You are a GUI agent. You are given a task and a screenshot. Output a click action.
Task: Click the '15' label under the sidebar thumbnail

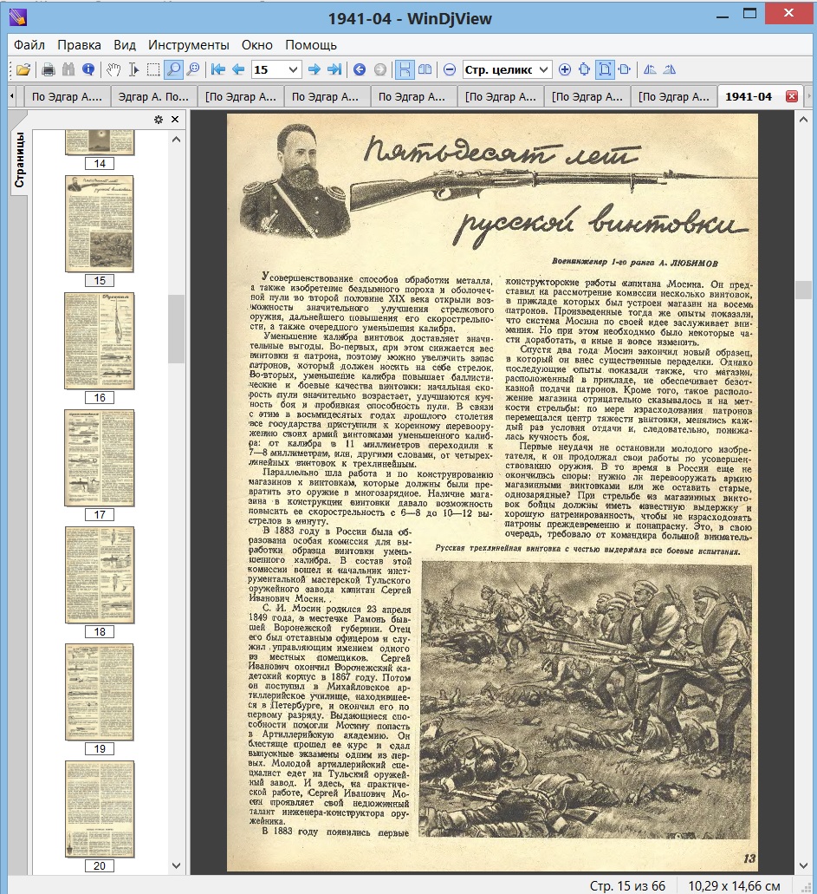[x=100, y=281]
